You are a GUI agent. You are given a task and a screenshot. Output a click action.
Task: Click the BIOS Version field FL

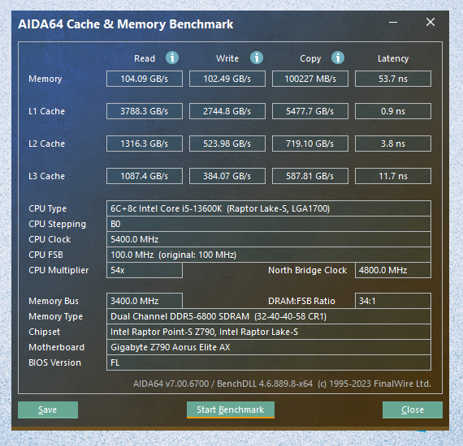tap(269, 362)
